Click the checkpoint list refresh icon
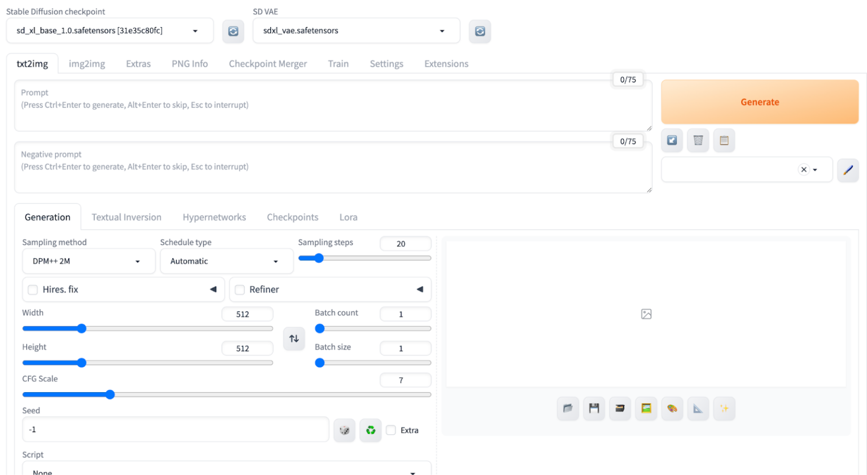Viewport: 867px width, 475px height. [x=233, y=31]
